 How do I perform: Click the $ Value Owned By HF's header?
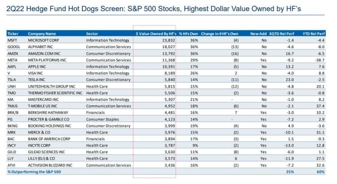156,34
